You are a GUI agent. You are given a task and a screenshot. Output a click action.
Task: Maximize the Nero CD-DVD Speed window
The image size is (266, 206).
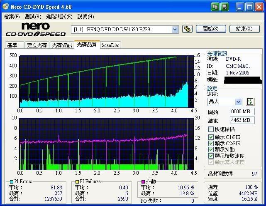(249, 7)
